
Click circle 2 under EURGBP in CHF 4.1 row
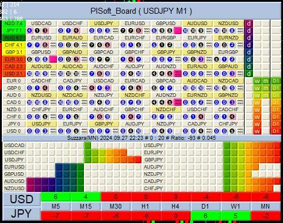(x=170, y=45)
